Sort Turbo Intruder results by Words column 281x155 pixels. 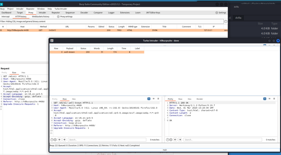pyautogui.click(x=97, y=48)
